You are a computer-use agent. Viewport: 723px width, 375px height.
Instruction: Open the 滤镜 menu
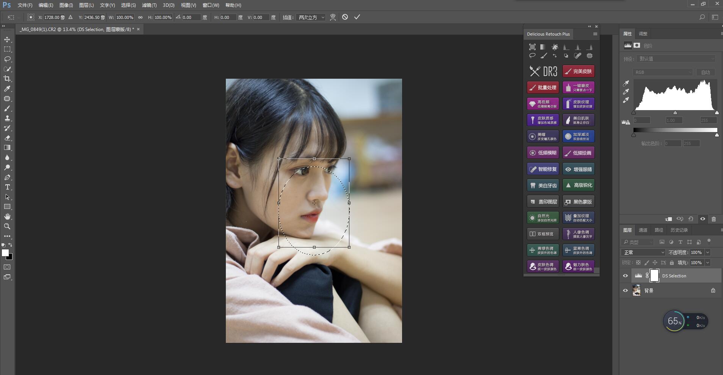pyautogui.click(x=149, y=5)
